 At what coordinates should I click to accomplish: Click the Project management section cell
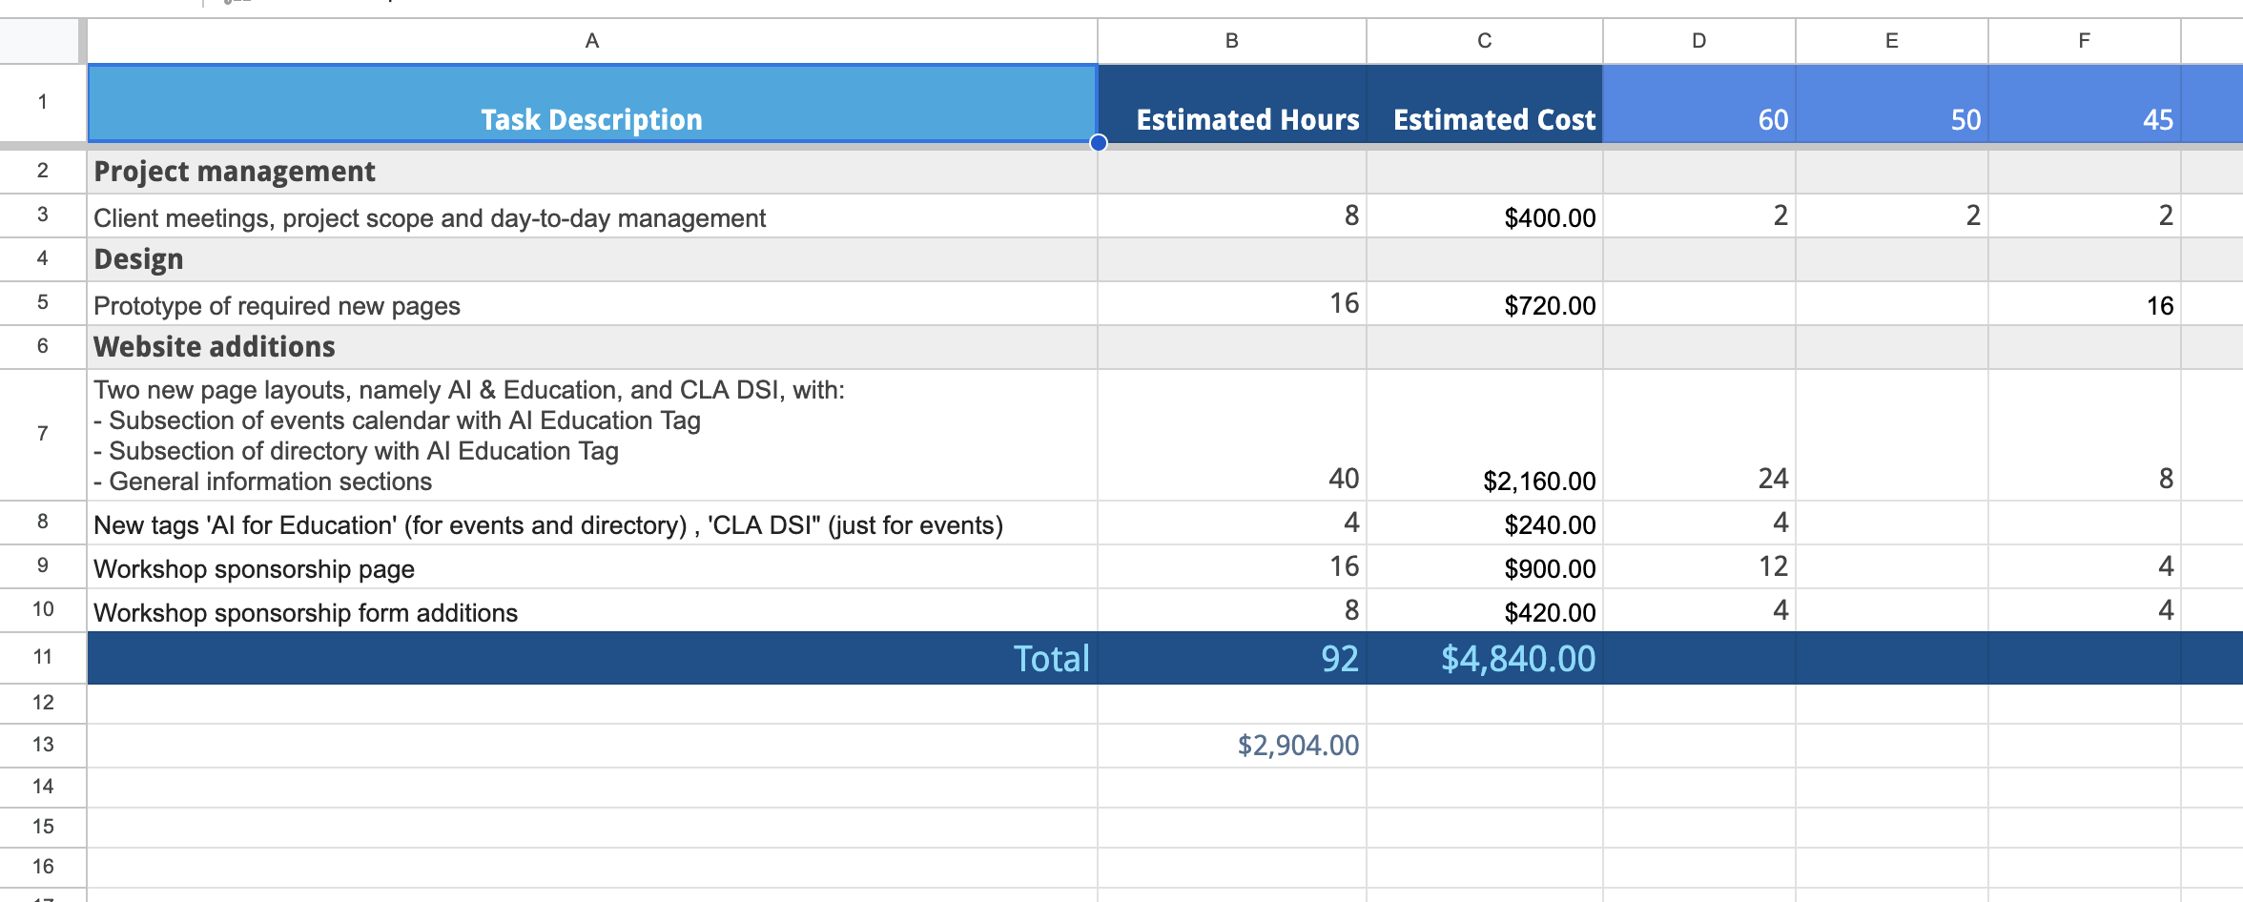pyautogui.click(x=591, y=172)
